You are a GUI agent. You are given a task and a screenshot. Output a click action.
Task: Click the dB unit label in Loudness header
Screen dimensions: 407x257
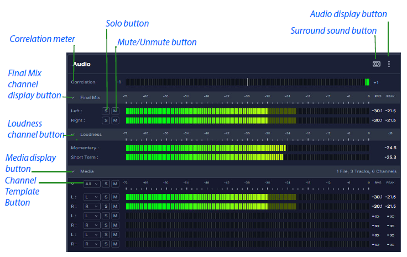tap(390, 133)
